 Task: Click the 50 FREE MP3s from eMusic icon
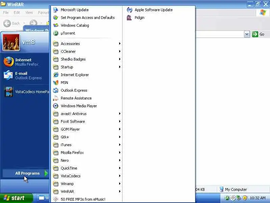56,199
